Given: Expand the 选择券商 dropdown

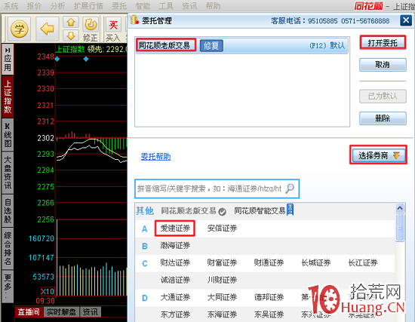Looking at the screenshot, I should click(x=379, y=155).
